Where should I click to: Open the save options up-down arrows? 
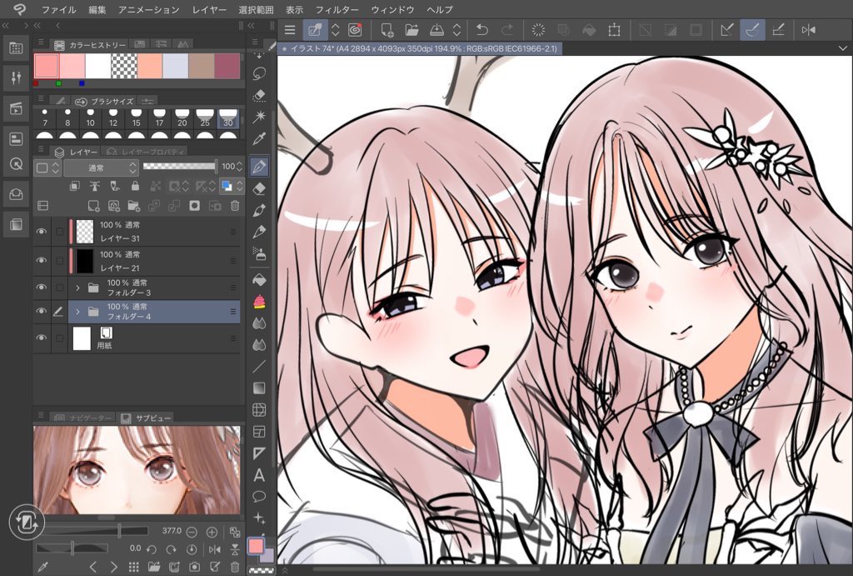click(x=457, y=29)
